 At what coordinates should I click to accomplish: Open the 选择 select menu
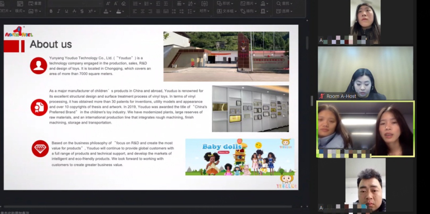coord(284,11)
